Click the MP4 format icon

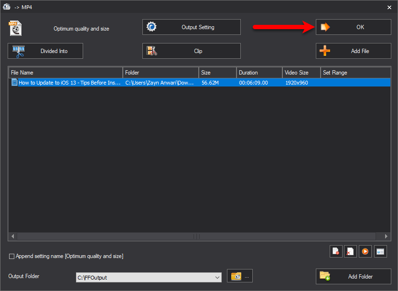click(x=15, y=28)
